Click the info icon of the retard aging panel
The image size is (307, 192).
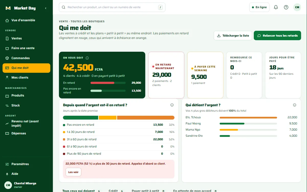172,105
